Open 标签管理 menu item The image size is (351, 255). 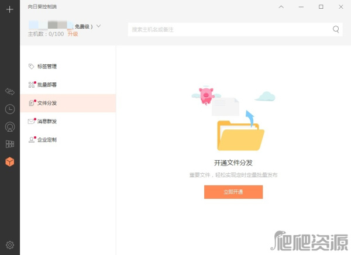click(x=68, y=67)
